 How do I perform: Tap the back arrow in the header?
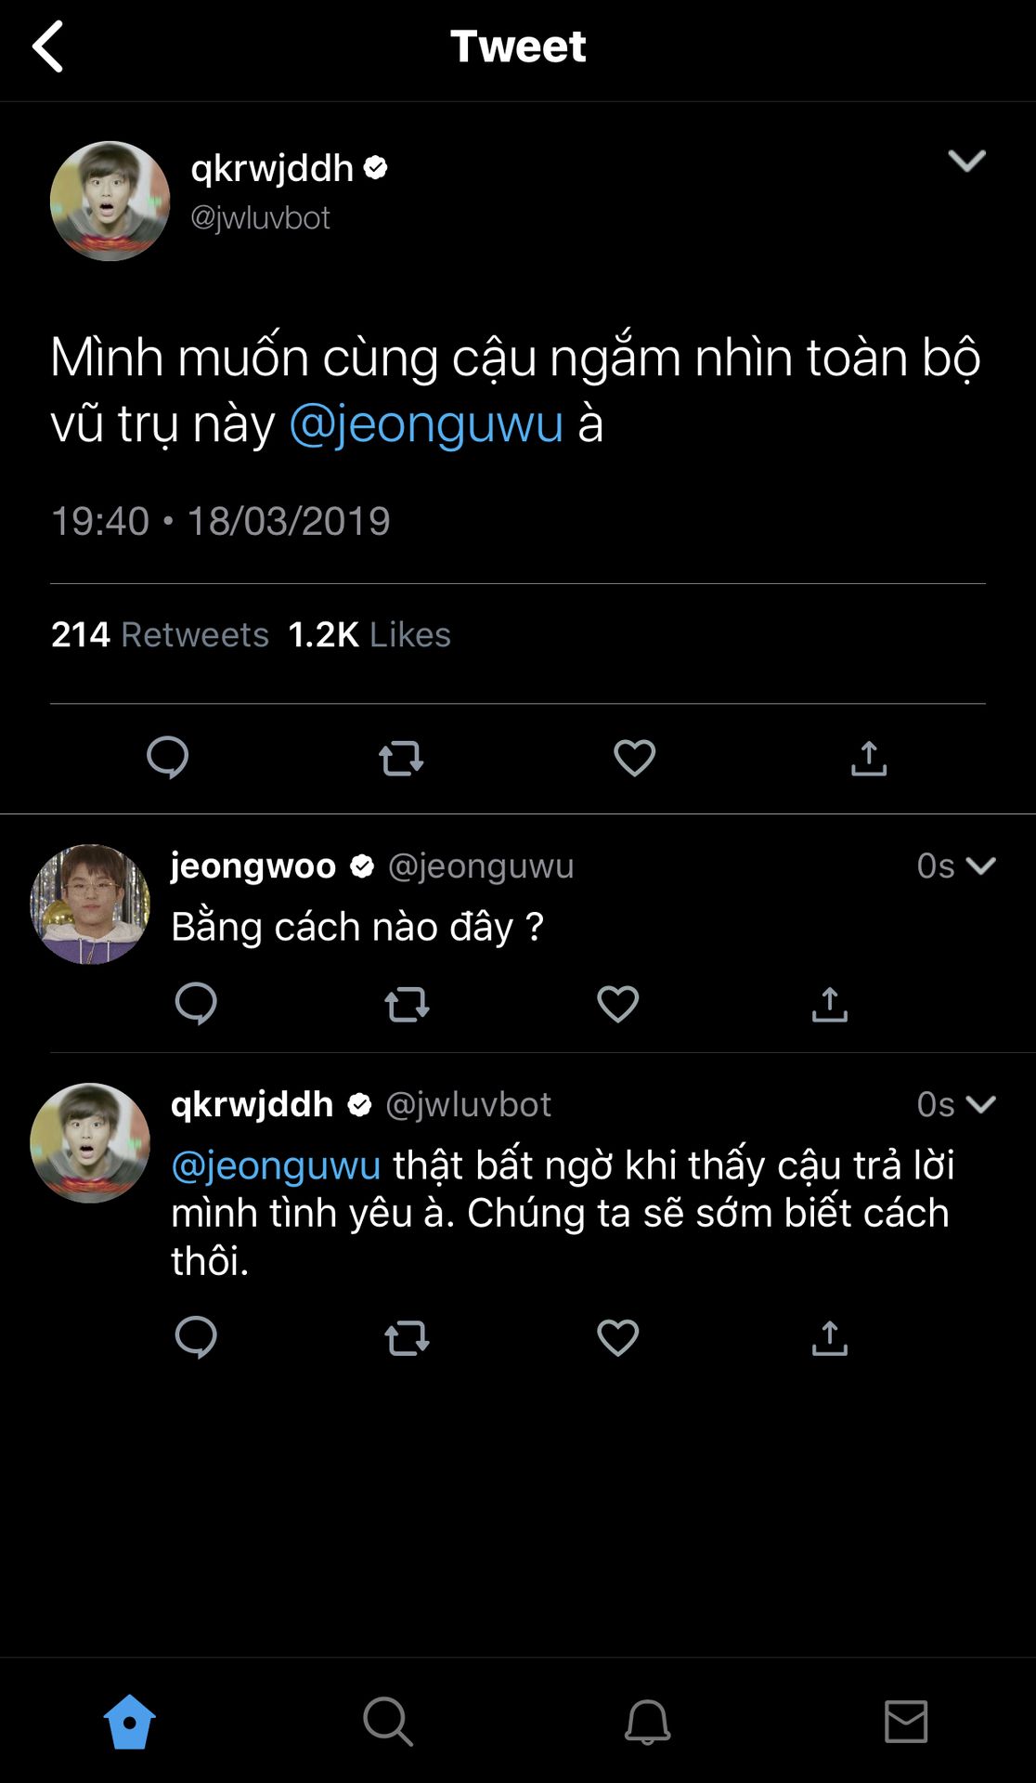coord(48,46)
